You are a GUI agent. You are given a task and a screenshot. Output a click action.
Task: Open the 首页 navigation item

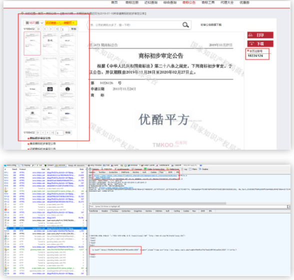tap(114, 2)
